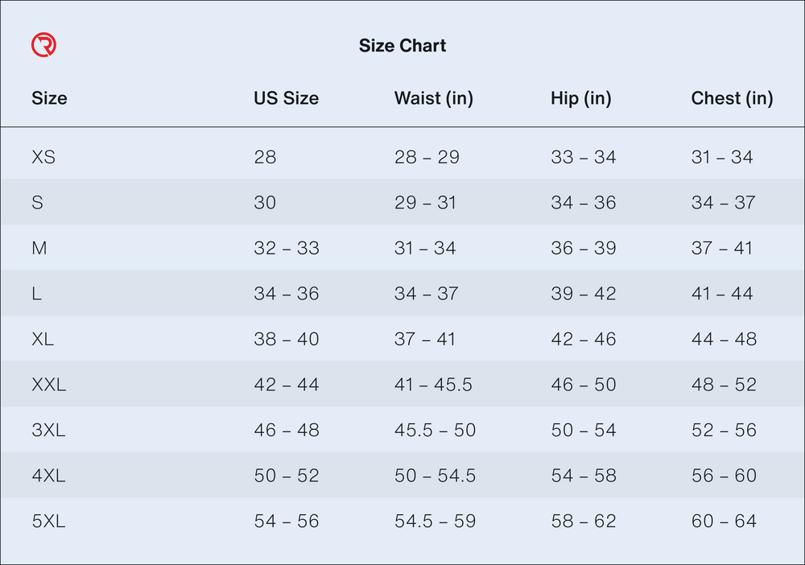This screenshot has height=565, width=805.
Task: Click the Size Chart title
Action: [402, 46]
